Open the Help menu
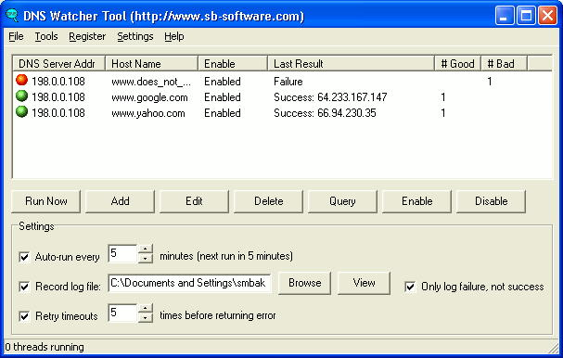Viewport: 563px width, 358px height. point(174,36)
